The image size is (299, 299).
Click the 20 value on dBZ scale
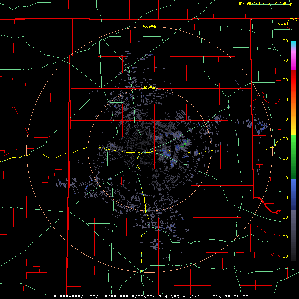(x=285, y=158)
